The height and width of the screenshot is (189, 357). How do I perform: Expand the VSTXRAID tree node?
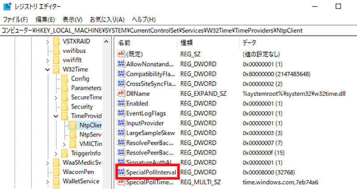coord(47,42)
